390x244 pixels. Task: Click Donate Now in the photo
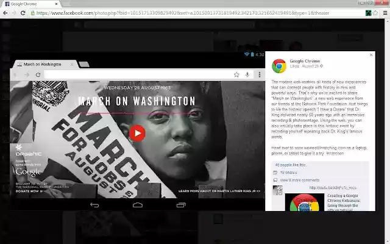[x=29, y=191]
